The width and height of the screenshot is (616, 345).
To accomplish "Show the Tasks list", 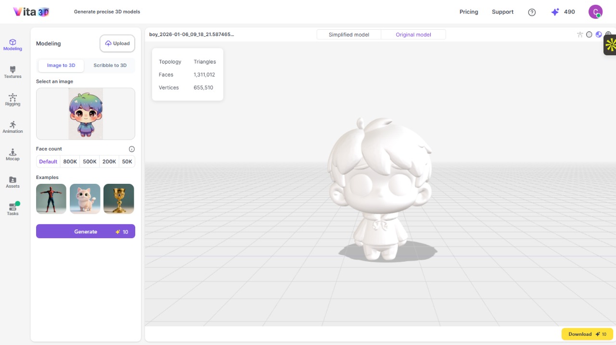I will 13,209.
